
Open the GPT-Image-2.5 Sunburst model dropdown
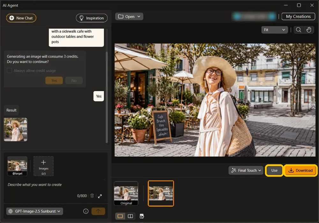point(34,211)
